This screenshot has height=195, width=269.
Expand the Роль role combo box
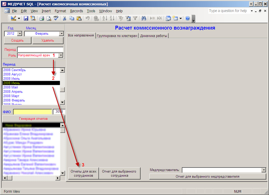pos(61,55)
